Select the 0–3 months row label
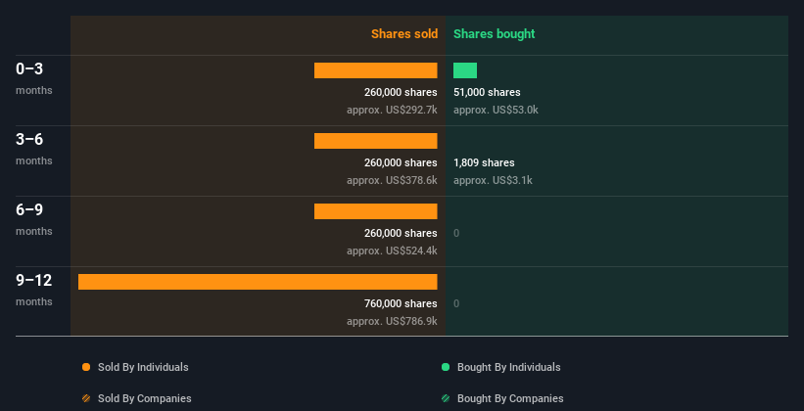804x411 pixels. [x=29, y=69]
